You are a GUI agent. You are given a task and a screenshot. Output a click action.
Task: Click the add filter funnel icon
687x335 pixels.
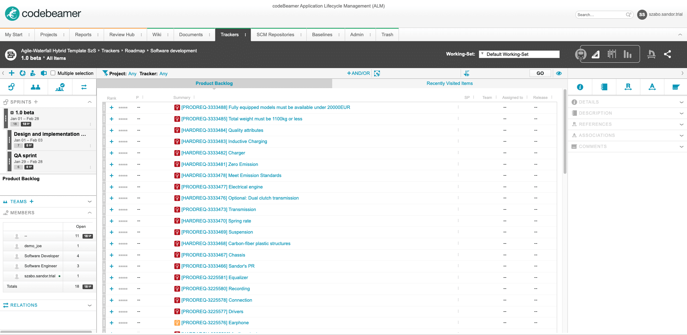pos(105,73)
